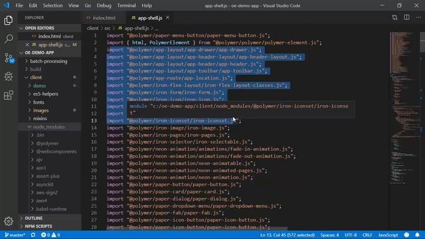Click the Synchronize Changes icon in status bar
The height and width of the screenshot is (239, 425).
point(33,235)
